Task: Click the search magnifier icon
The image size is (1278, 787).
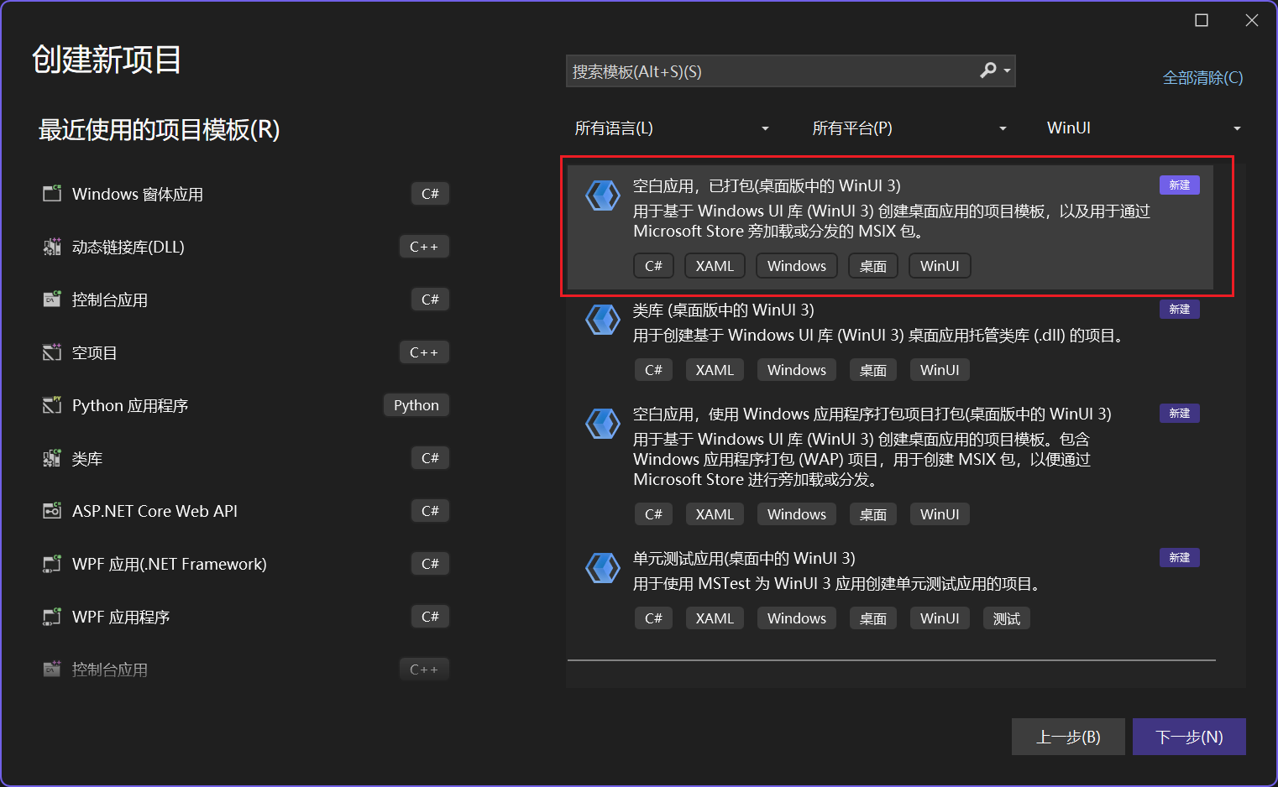Action: coord(988,70)
